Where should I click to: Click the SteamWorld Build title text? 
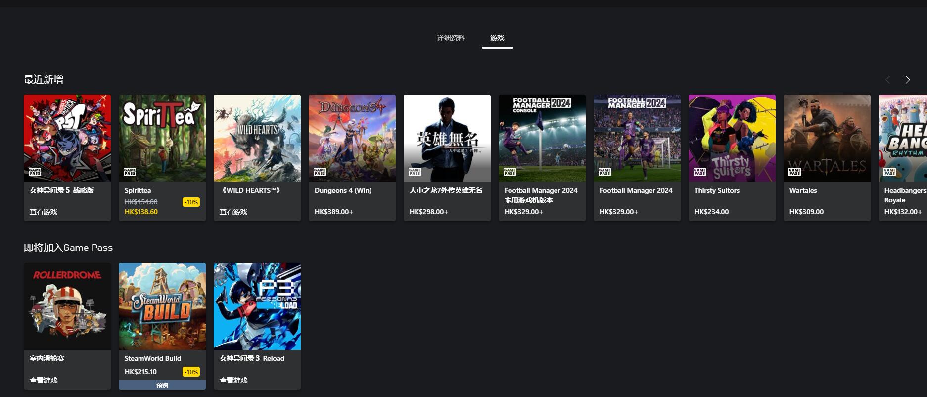(153, 358)
